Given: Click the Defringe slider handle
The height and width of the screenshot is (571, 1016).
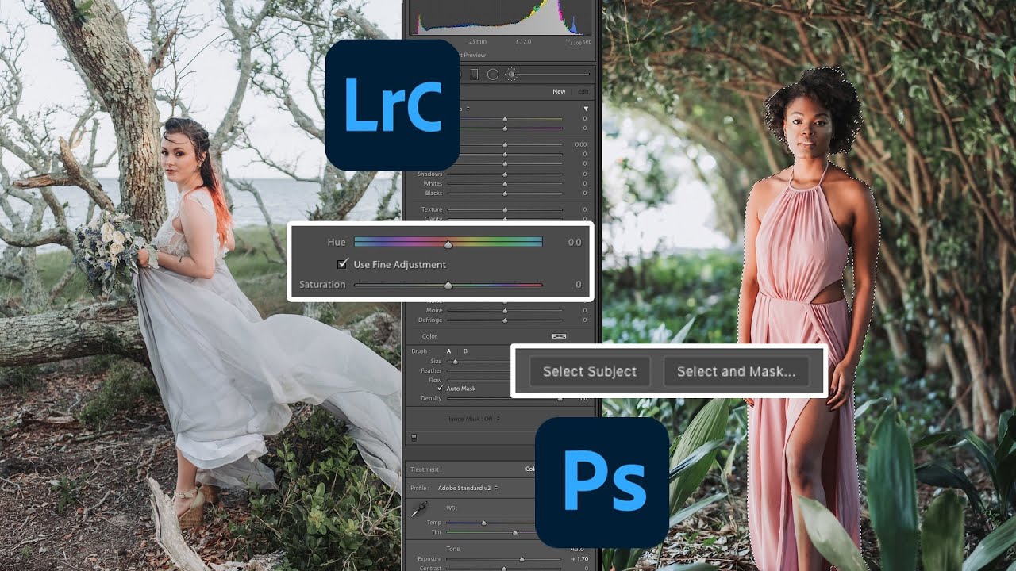Looking at the screenshot, I should (x=505, y=320).
